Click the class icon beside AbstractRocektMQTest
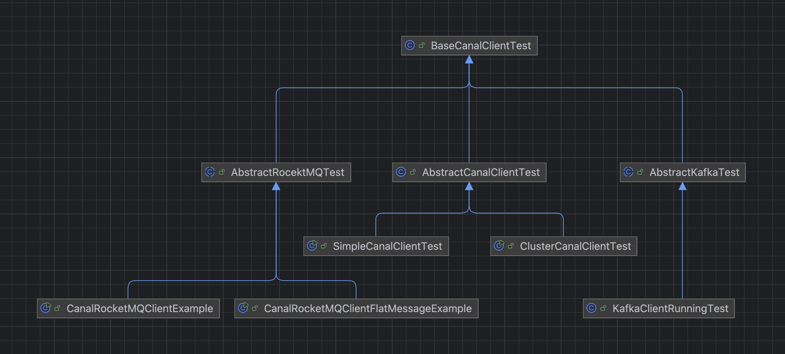 [210, 172]
